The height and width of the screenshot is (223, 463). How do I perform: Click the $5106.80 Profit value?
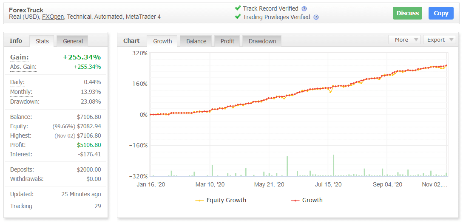pos(89,145)
